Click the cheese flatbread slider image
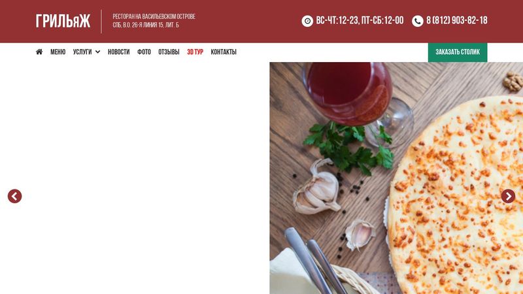The width and height of the screenshot is (523, 294). [396, 178]
